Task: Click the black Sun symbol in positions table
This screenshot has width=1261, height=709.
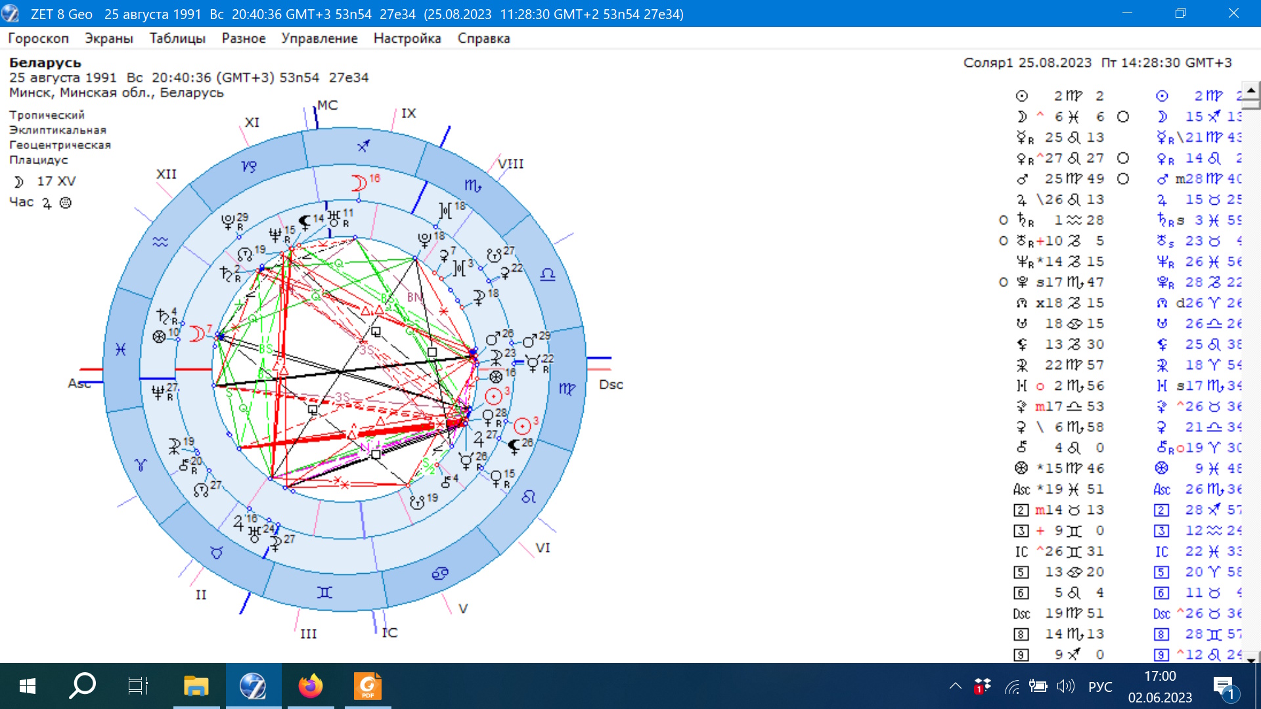Action: pos(1021,96)
